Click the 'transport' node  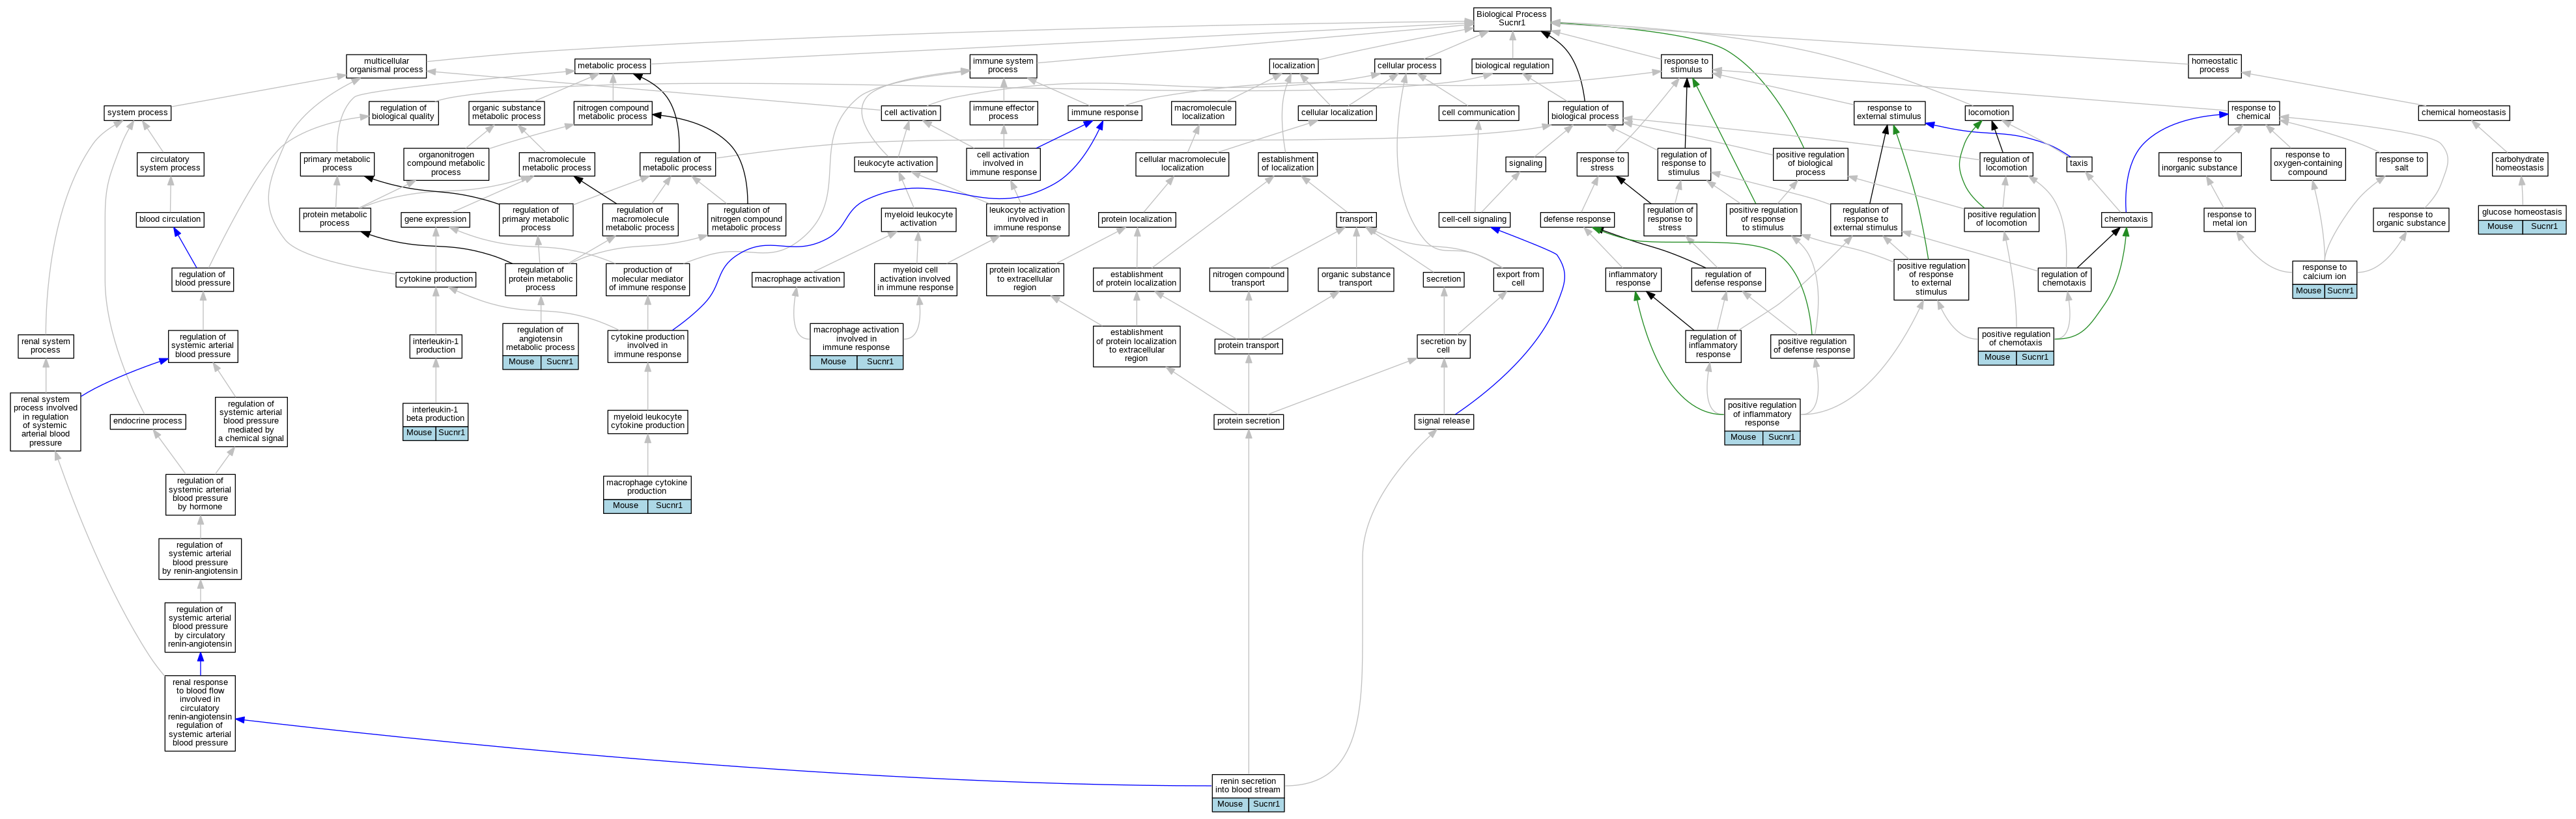[x=1356, y=220]
